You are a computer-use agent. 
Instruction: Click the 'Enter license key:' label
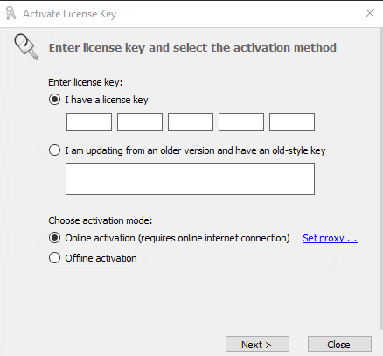86,82
